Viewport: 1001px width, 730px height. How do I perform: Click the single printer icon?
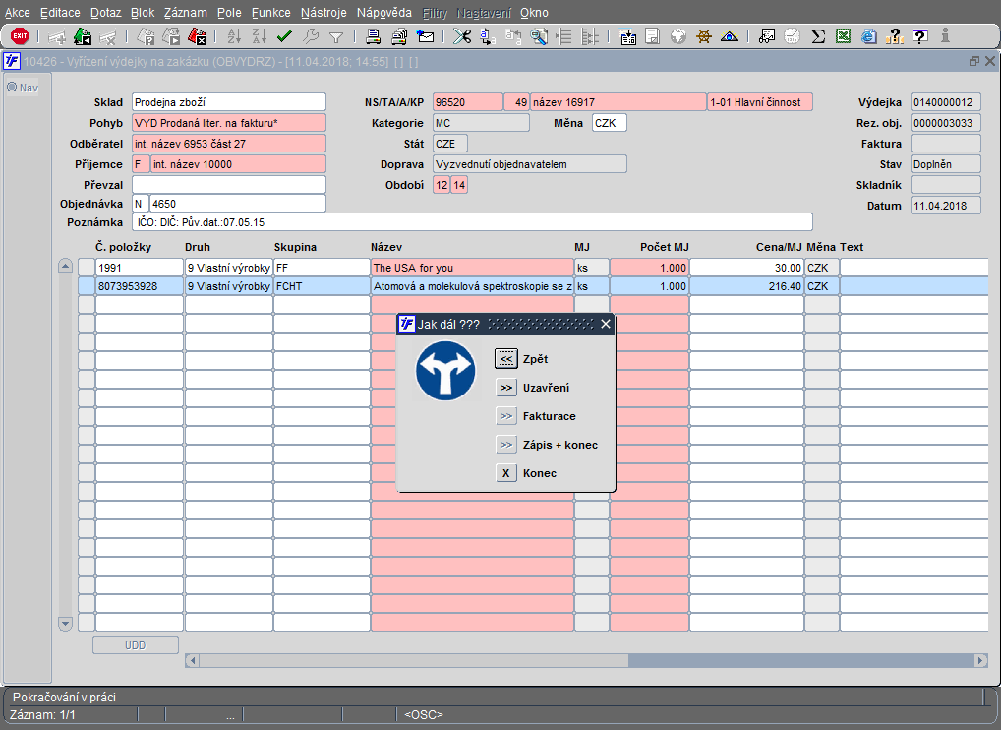(x=374, y=36)
